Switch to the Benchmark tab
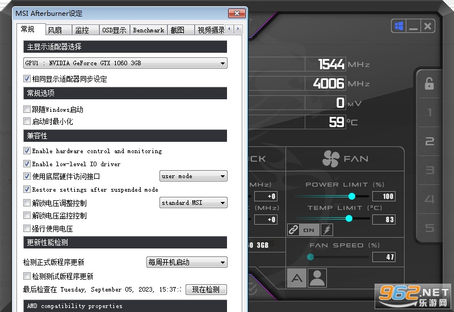This screenshot has height=312, width=454. [x=149, y=30]
